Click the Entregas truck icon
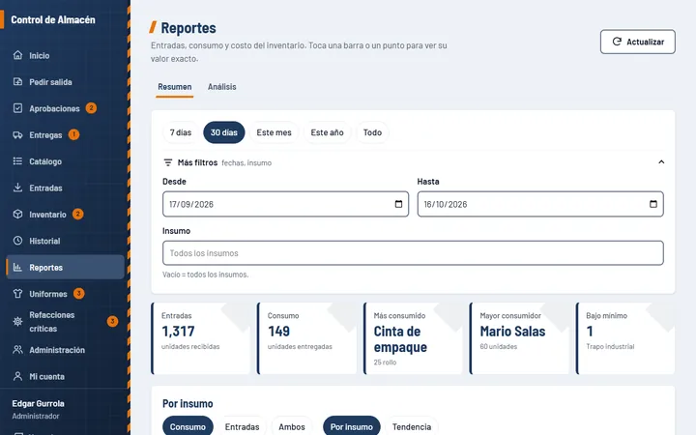The image size is (696, 435). (x=17, y=135)
